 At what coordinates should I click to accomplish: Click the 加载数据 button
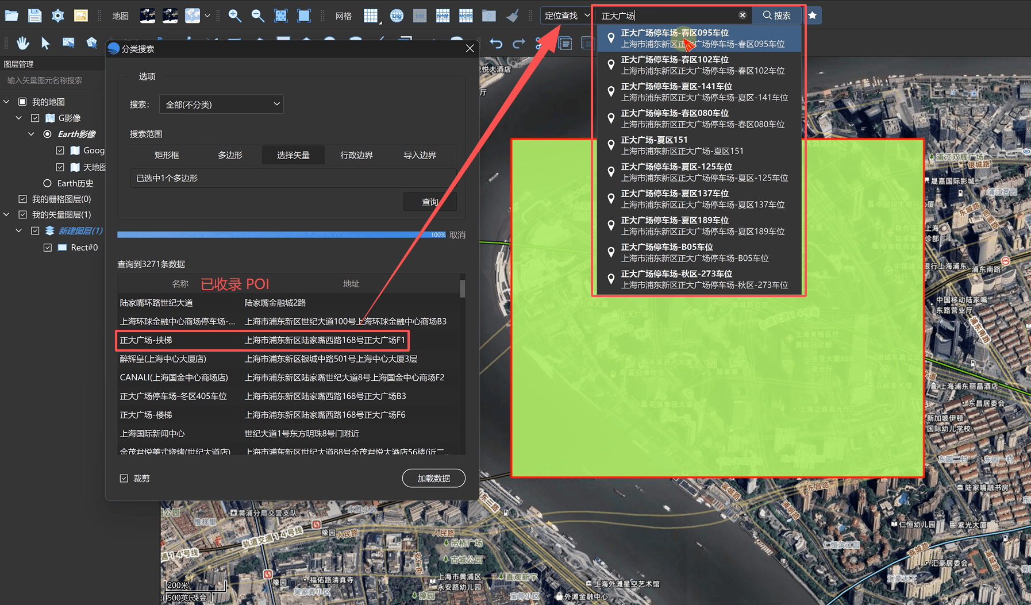(433, 478)
